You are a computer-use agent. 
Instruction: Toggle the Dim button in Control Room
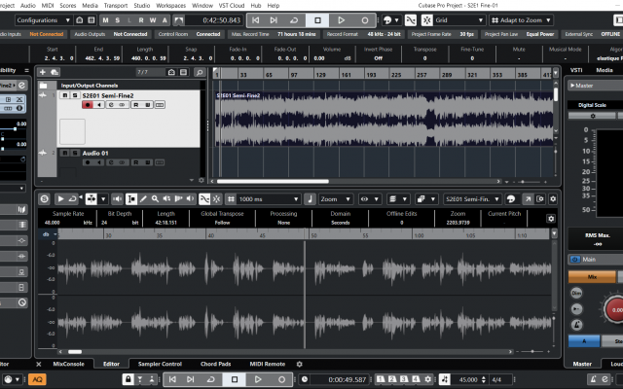pyautogui.click(x=576, y=293)
